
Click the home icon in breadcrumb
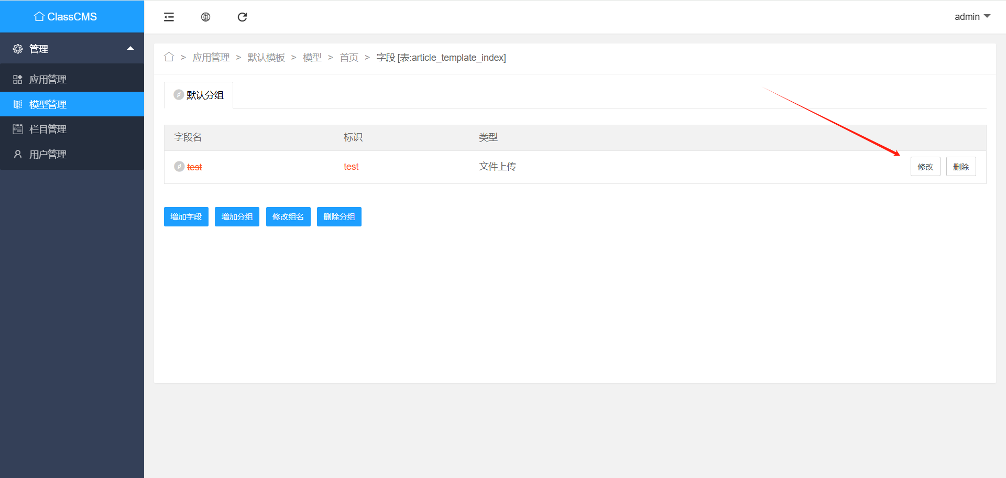[x=169, y=57]
